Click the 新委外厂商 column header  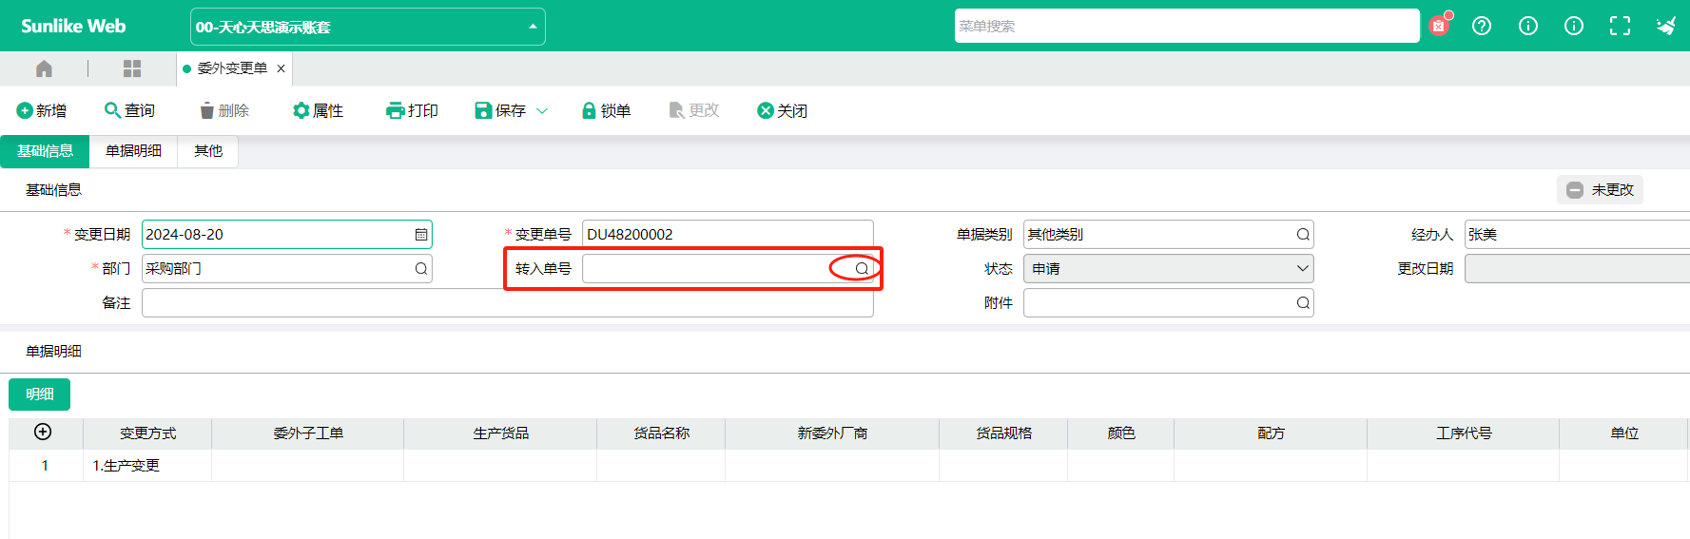coord(832,433)
